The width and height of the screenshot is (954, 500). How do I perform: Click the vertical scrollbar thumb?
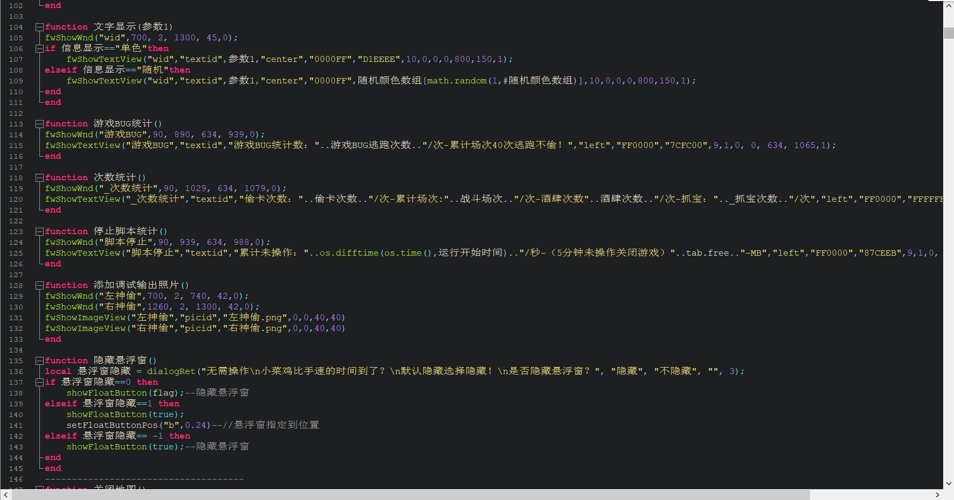949,33
